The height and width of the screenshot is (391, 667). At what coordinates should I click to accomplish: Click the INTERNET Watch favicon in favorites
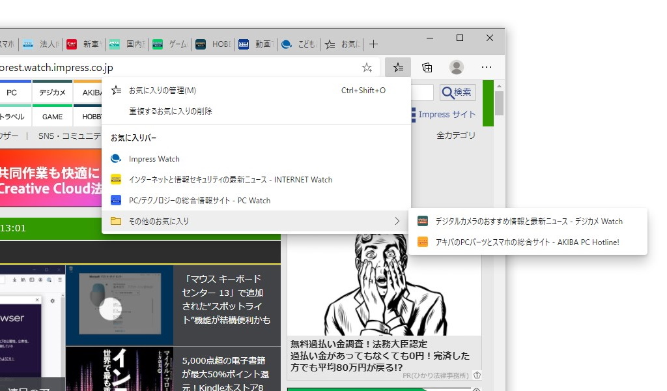click(x=117, y=179)
